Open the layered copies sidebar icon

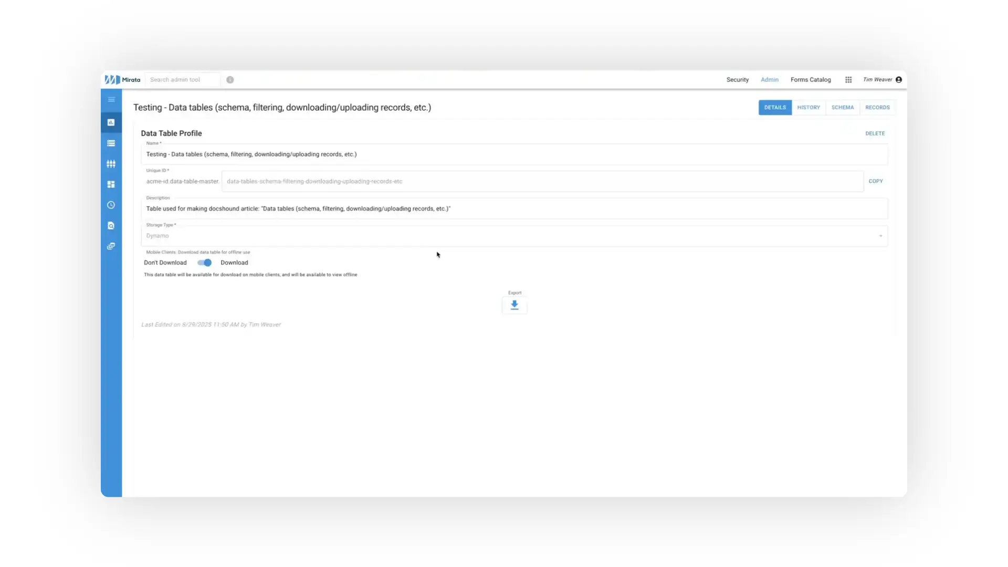[111, 246]
